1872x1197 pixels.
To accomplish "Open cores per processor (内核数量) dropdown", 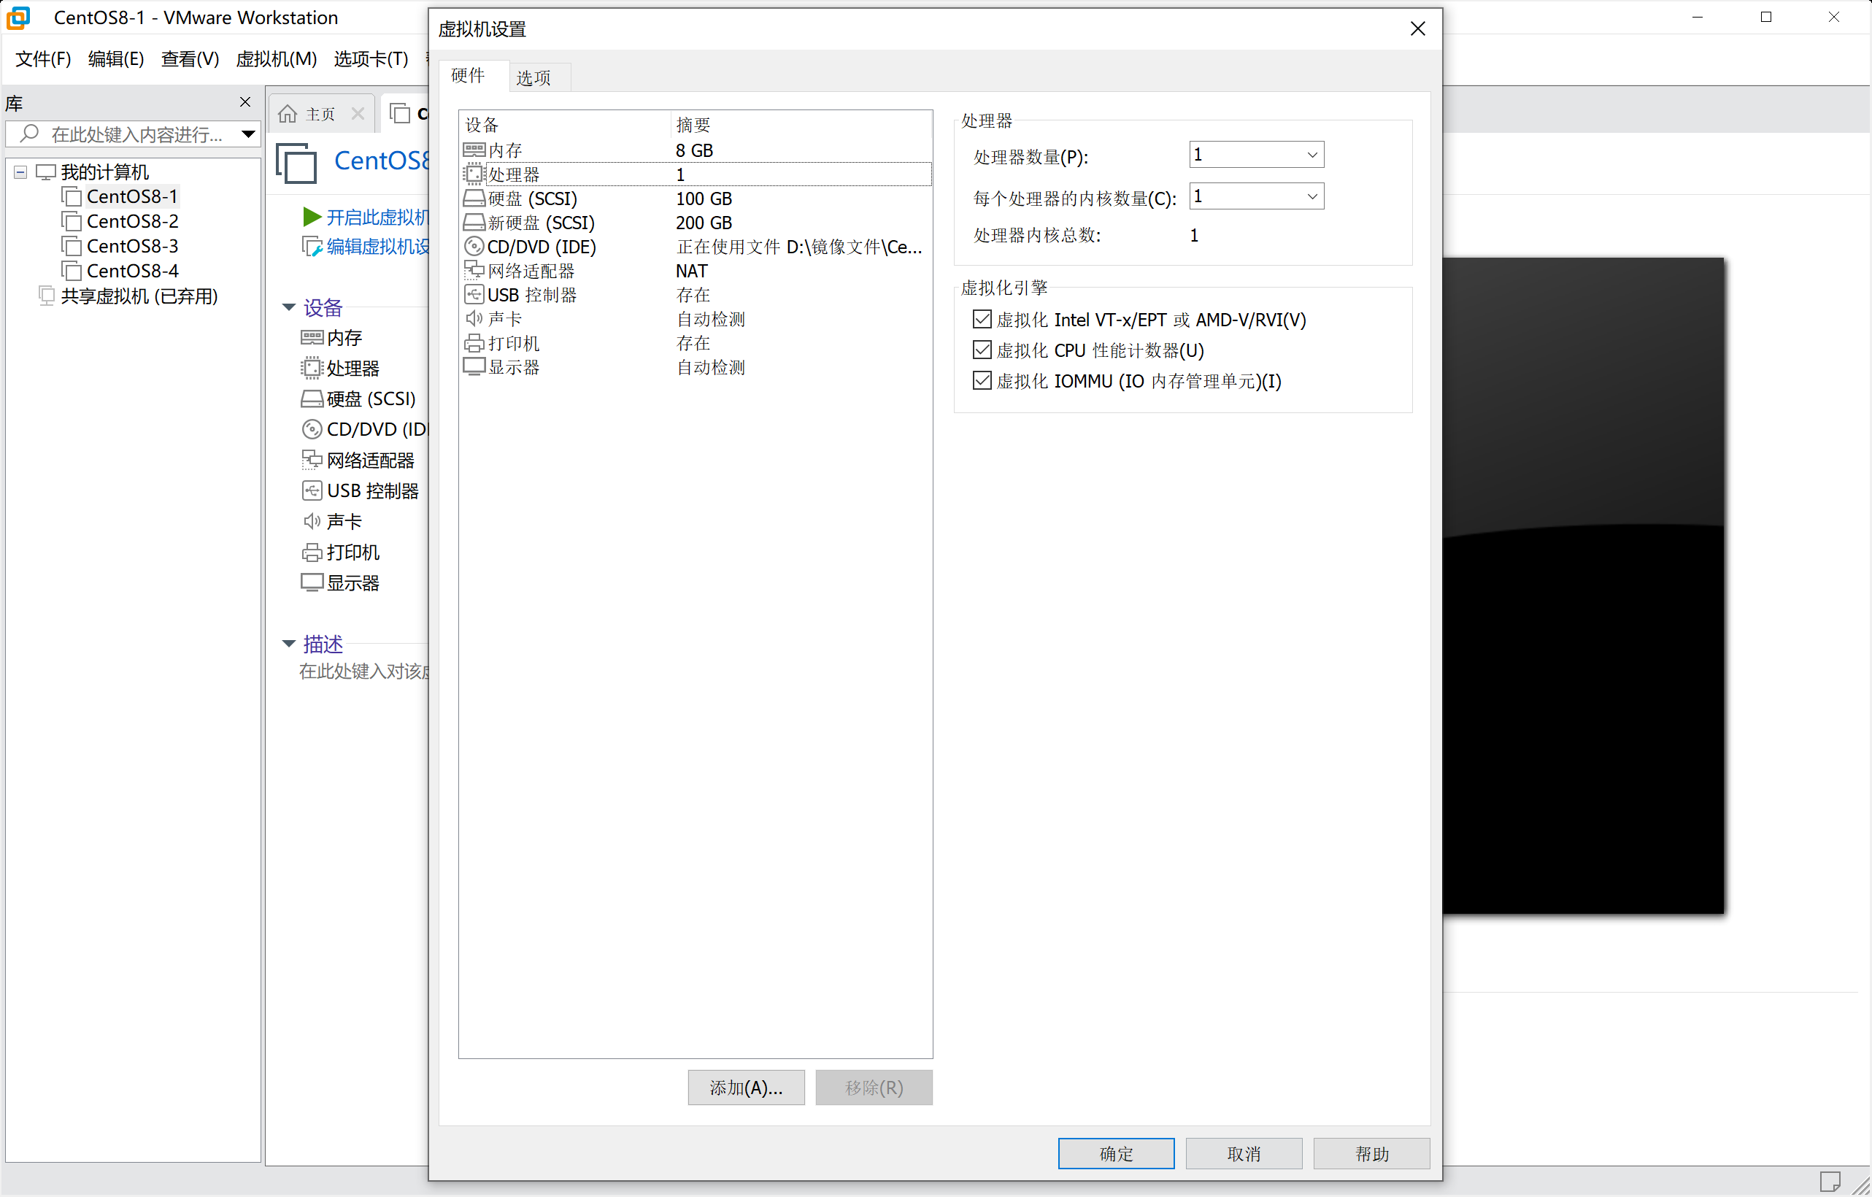I will 1311,196.
